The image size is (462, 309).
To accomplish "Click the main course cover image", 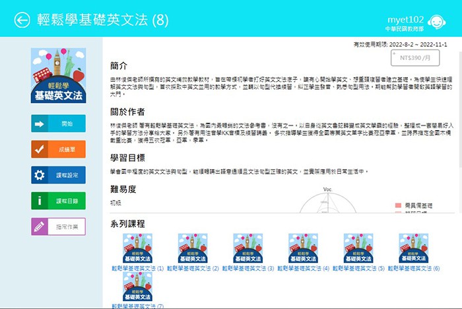I will (58, 76).
